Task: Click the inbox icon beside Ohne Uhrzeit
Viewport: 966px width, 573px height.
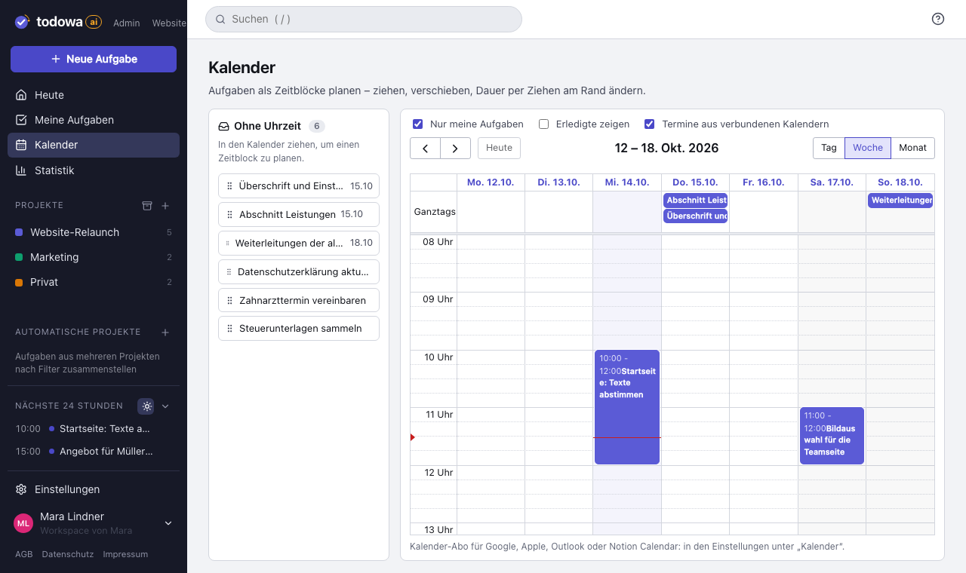Action: (x=223, y=126)
